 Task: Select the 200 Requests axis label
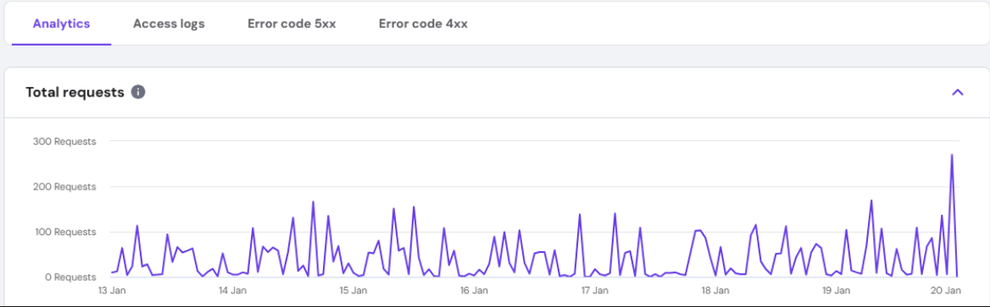click(64, 187)
